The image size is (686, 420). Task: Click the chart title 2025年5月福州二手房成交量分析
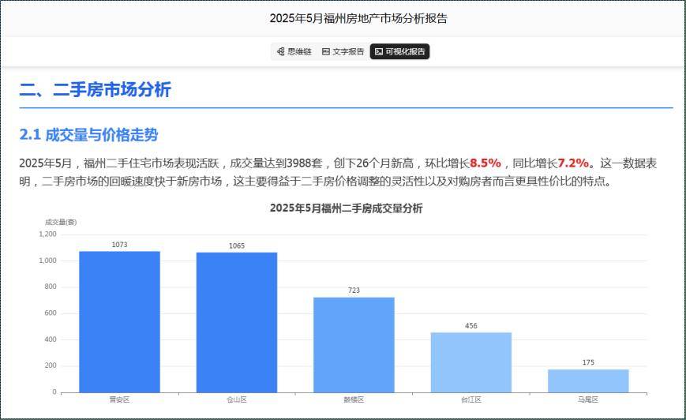(346, 208)
